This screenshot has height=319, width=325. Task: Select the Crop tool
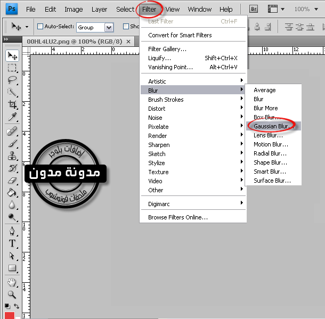click(12, 104)
